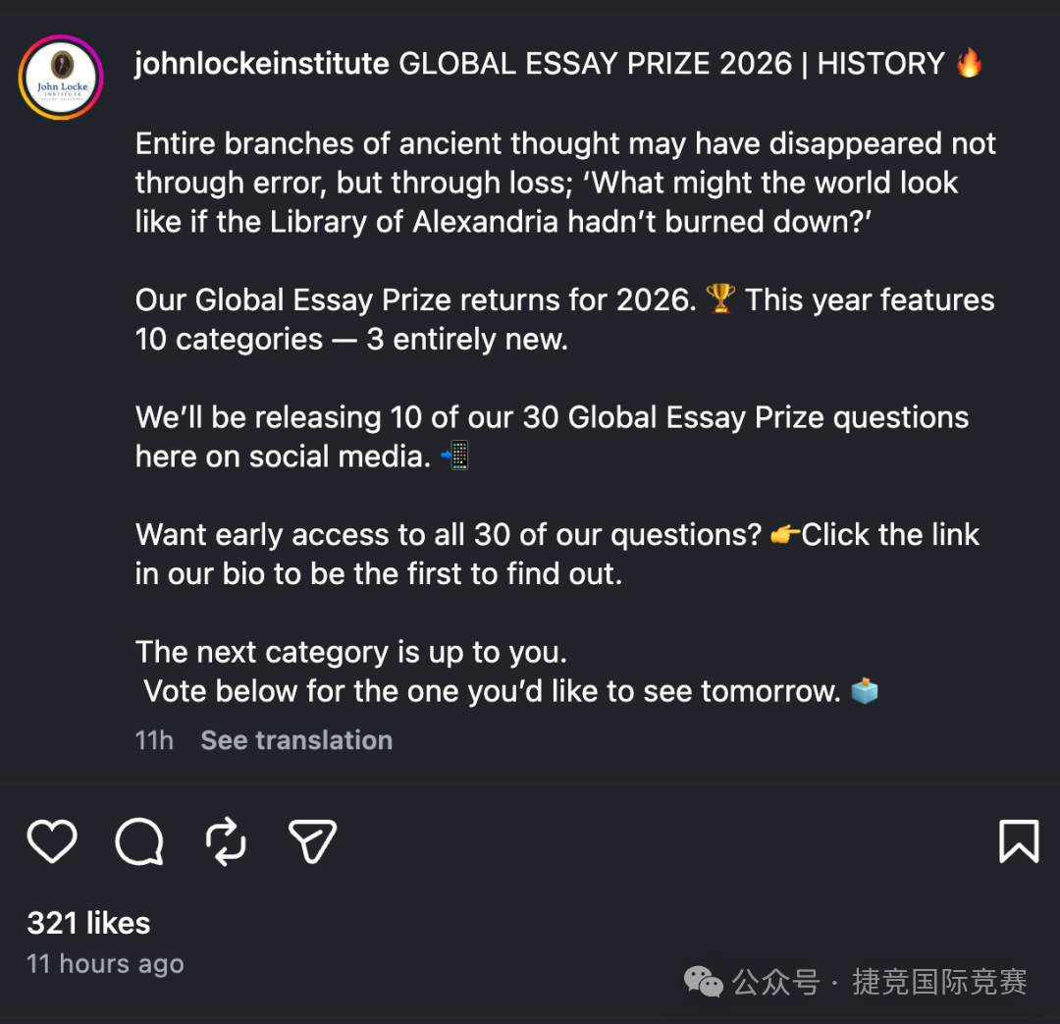The height and width of the screenshot is (1024, 1060).
Task: Open the John Locke Institute profile picture
Action: 61,78
